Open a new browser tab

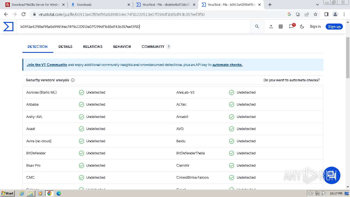coord(270,5)
